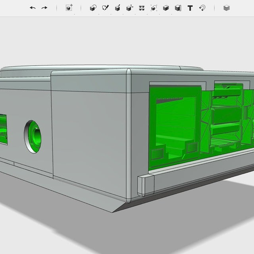
Task: Open the Transform tool with plus sign
Action: tap(69, 8)
